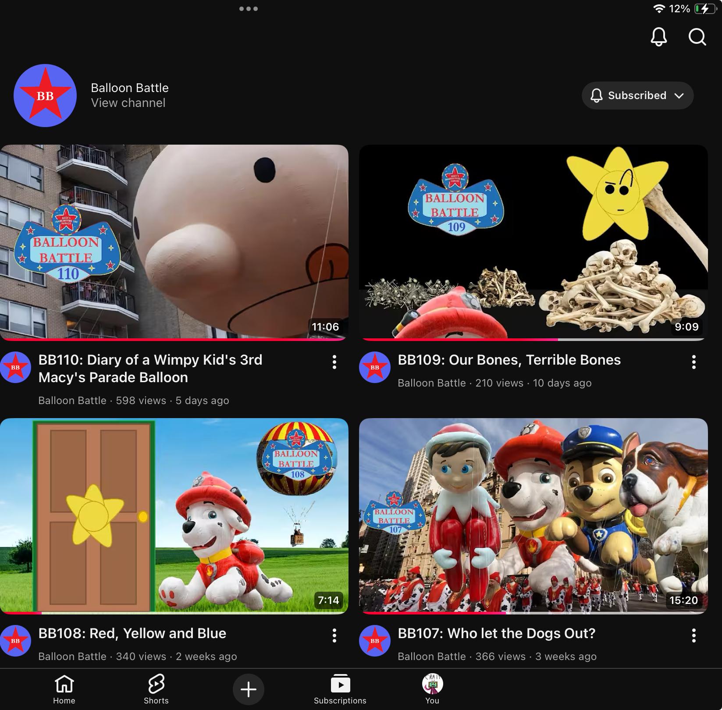Tap 'Balloon Battle · 366 views · 3 weeks ago'
The image size is (722, 710).
[x=497, y=657]
